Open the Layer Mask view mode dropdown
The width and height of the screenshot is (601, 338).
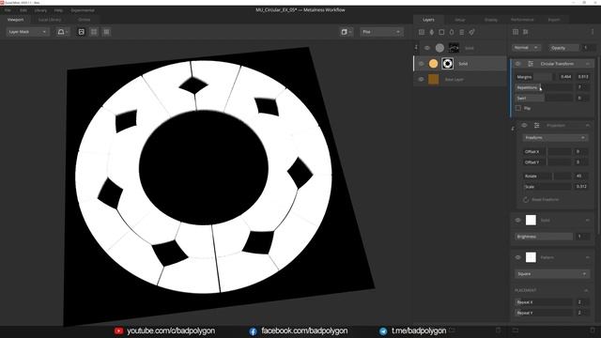[x=27, y=32]
